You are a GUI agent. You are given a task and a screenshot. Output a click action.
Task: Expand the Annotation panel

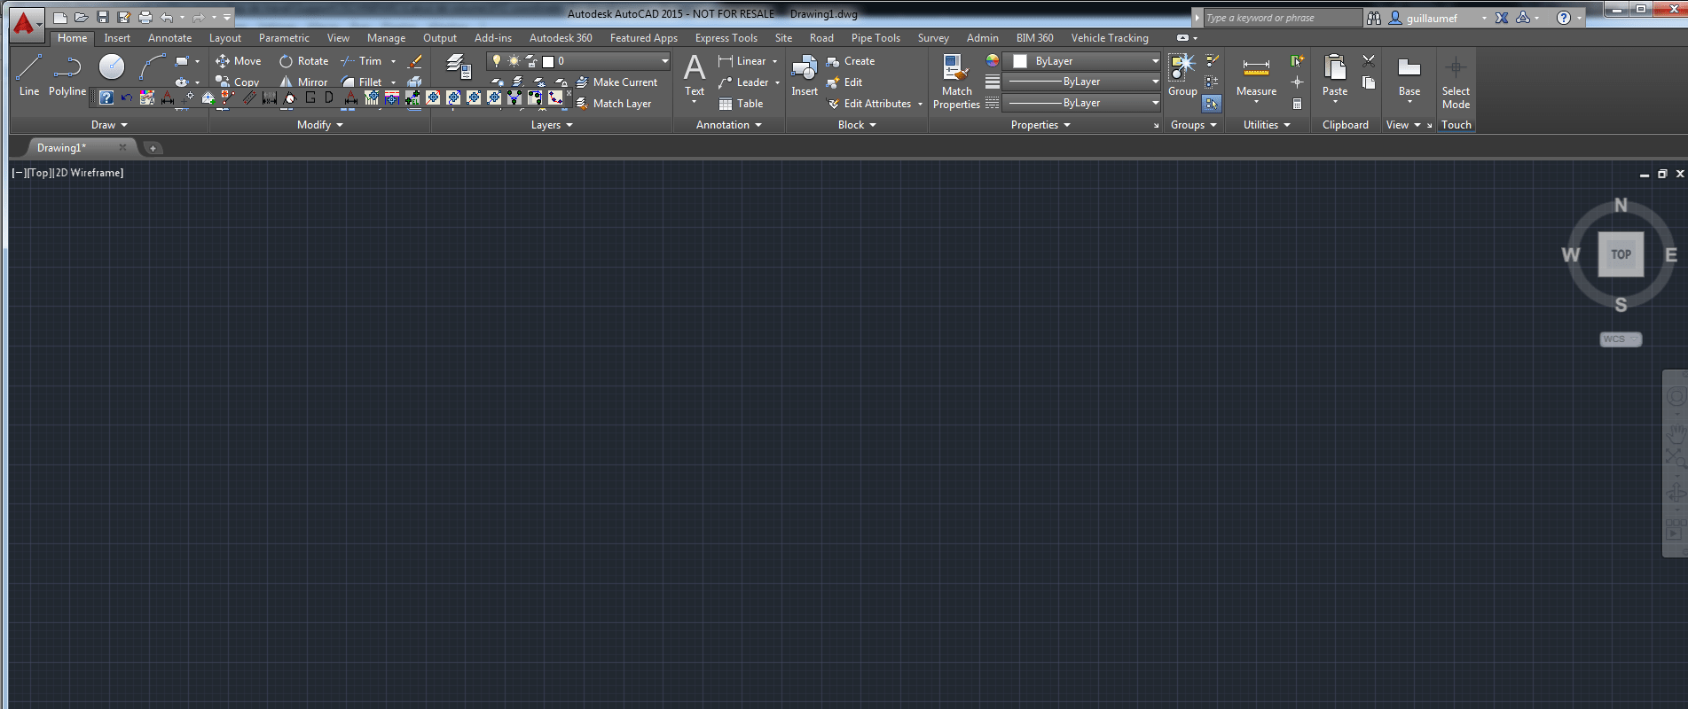[728, 125]
